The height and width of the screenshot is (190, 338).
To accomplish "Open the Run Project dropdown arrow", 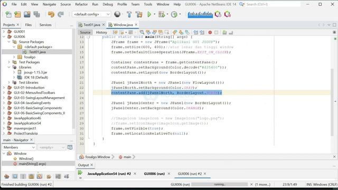I will [154, 14].
